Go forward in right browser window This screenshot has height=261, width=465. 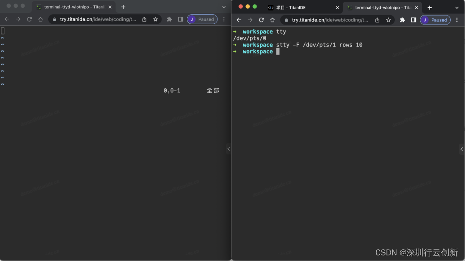pos(250,20)
